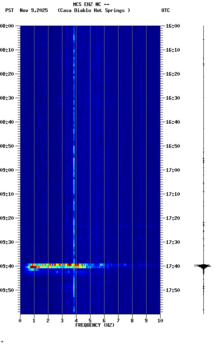The width and height of the screenshot is (221, 346).
Task: Click the '16:00' UTC time label
Action: click(x=173, y=26)
